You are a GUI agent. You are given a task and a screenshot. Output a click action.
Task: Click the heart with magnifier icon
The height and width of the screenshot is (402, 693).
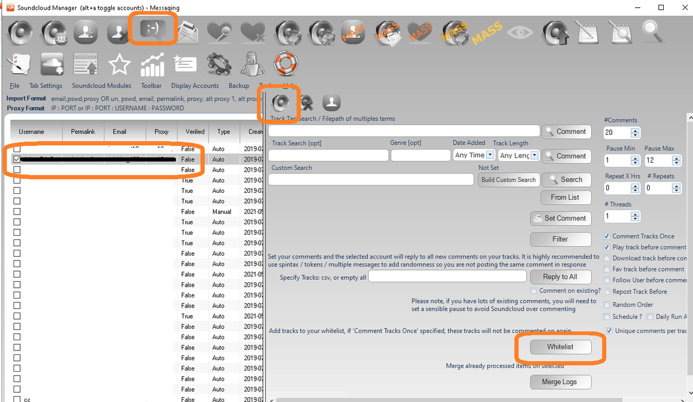pos(219,33)
